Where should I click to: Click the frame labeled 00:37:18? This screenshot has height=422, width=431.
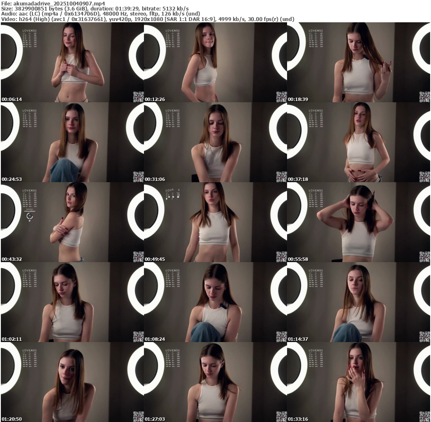[x=359, y=142]
